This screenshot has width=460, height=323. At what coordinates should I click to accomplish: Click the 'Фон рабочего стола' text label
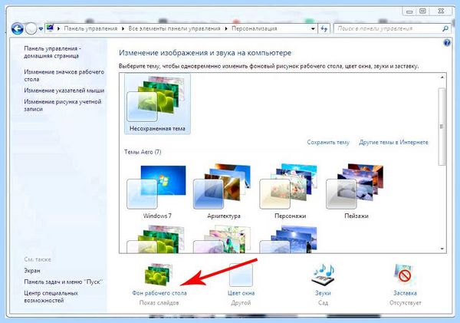pos(159,293)
